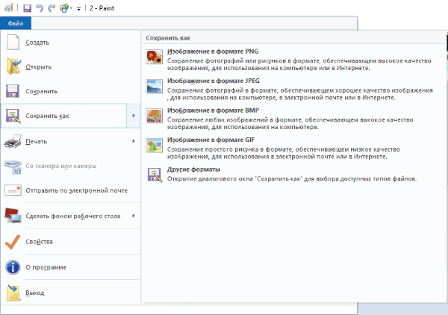Click the Save floppy icon in quick access toolbar

[27, 8]
